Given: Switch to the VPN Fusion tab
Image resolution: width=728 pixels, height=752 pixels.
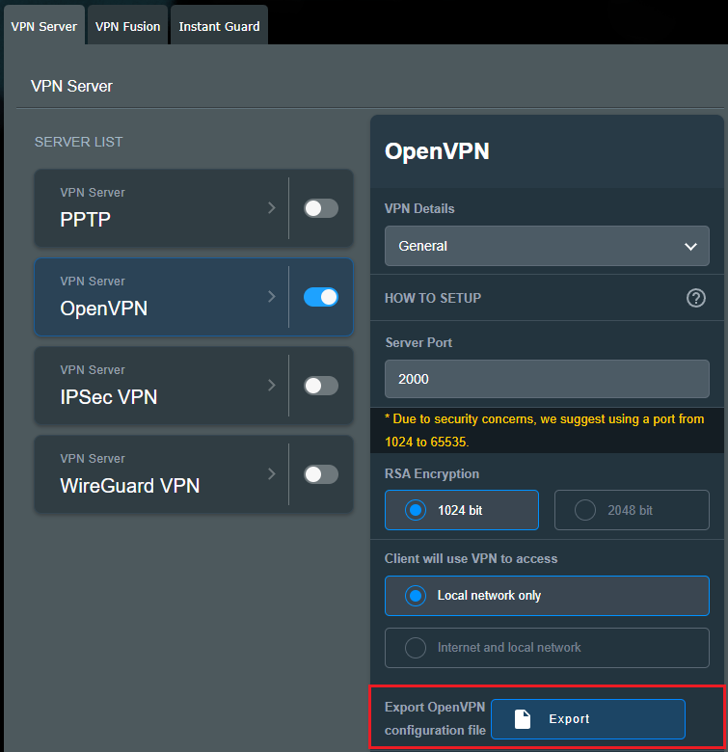Looking at the screenshot, I should [x=127, y=26].
